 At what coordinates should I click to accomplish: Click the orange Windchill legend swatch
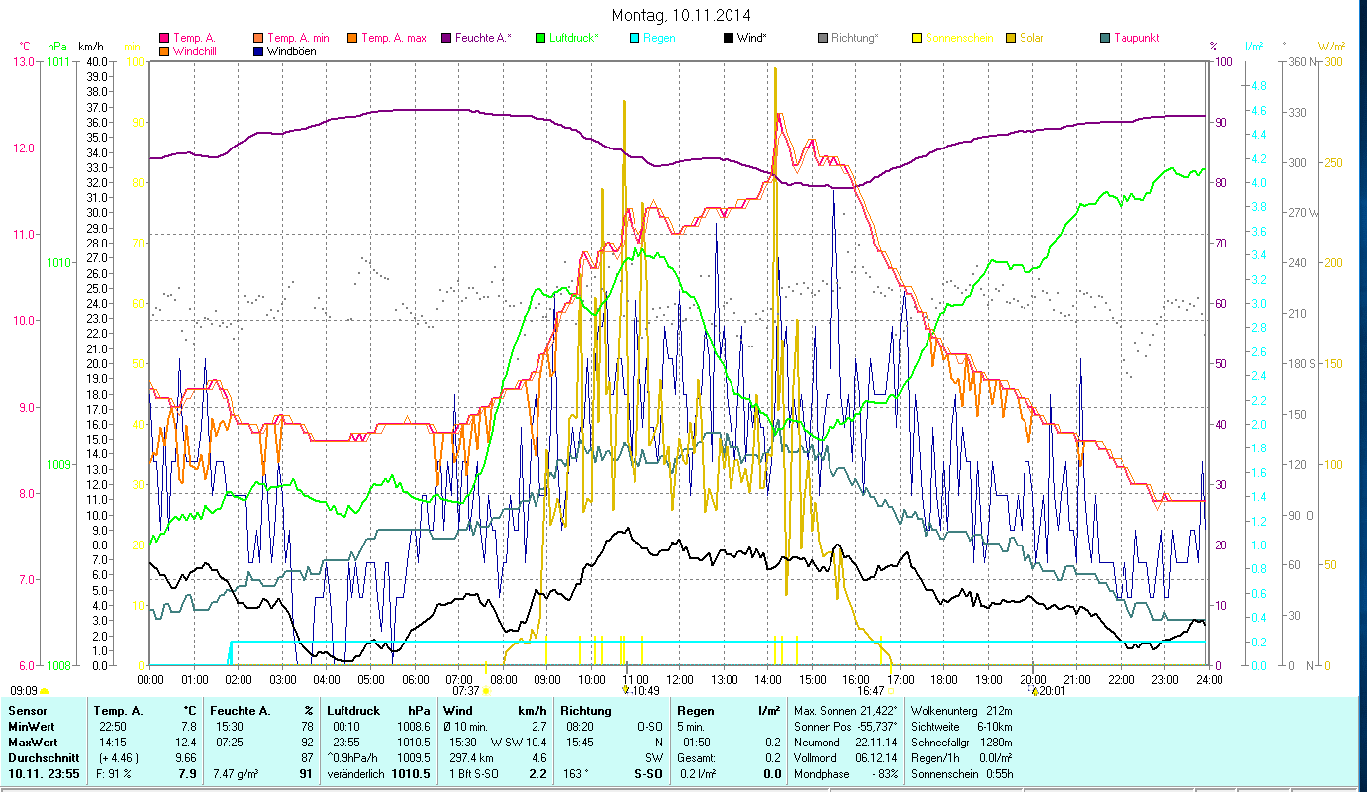(x=164, y=51)
